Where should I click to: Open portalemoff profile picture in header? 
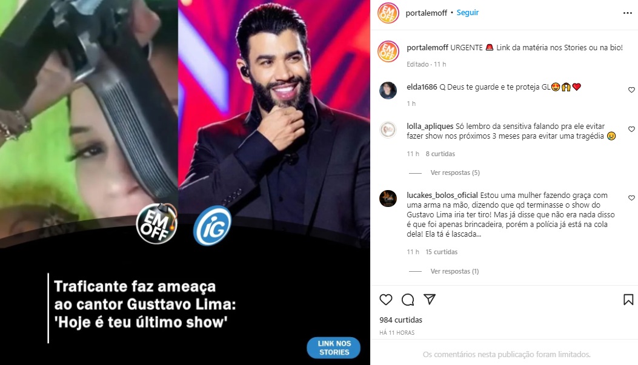tap(388, 13)
